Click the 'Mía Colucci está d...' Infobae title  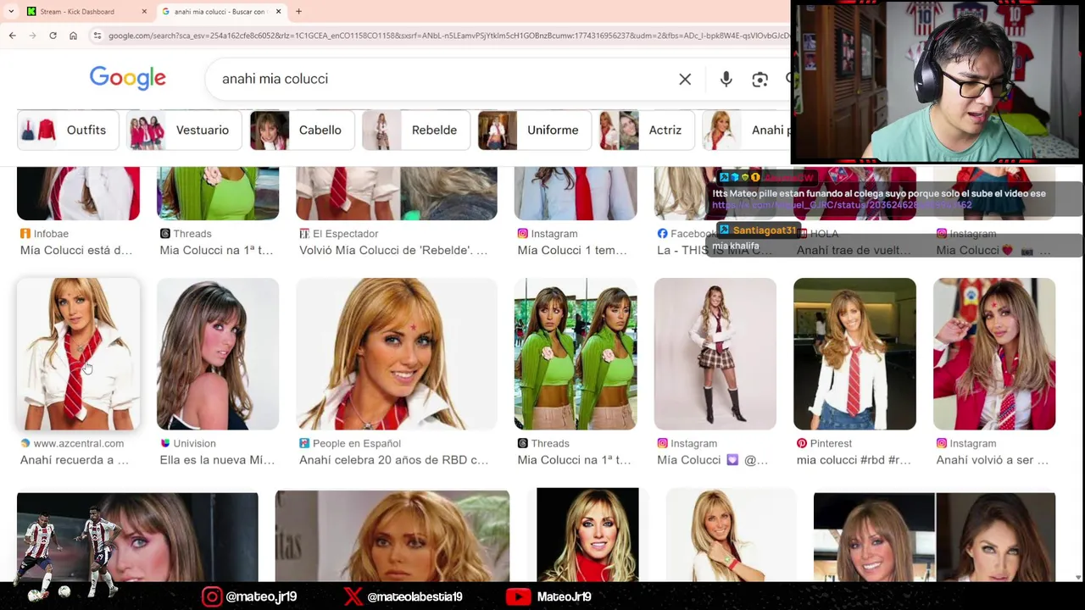pyautogui.click(x=76, y=250)
